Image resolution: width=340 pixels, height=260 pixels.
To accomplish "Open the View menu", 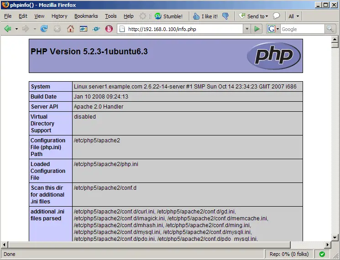I will pos(39,16).
